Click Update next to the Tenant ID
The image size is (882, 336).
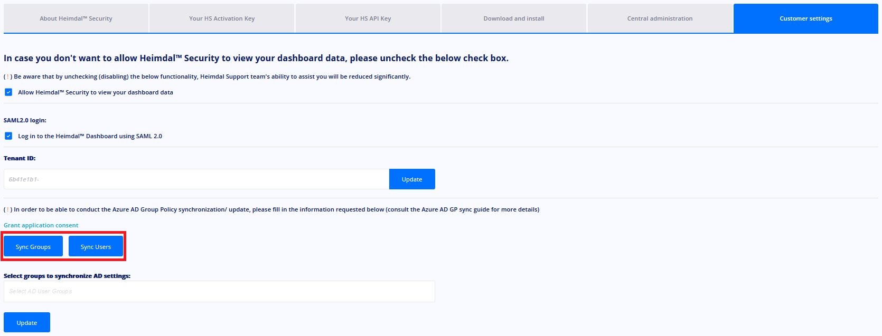[x=412, y=179]
